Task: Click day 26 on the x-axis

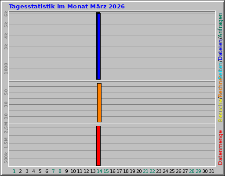Action: pyautogui.click(x=178, y=171)
